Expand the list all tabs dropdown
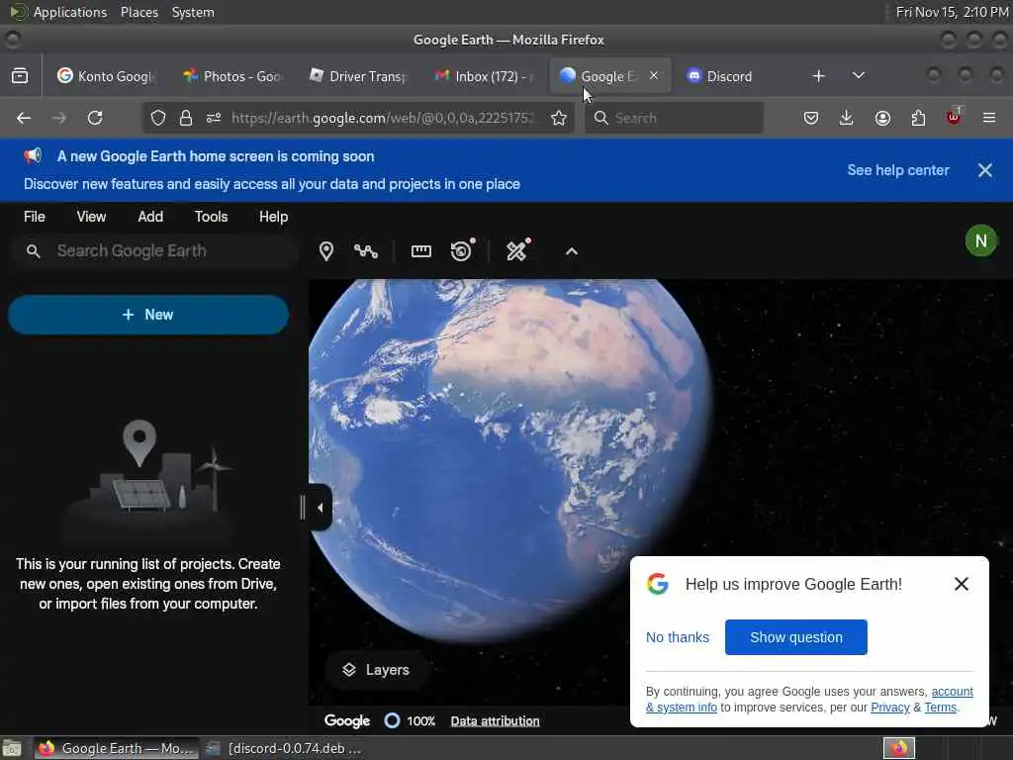 [x=858, y=76]
